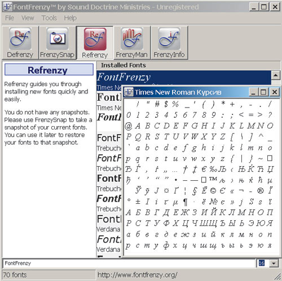Click the Cyrillic Ж capital character
This screenshot has width=282, height=281.
(185, 212)
